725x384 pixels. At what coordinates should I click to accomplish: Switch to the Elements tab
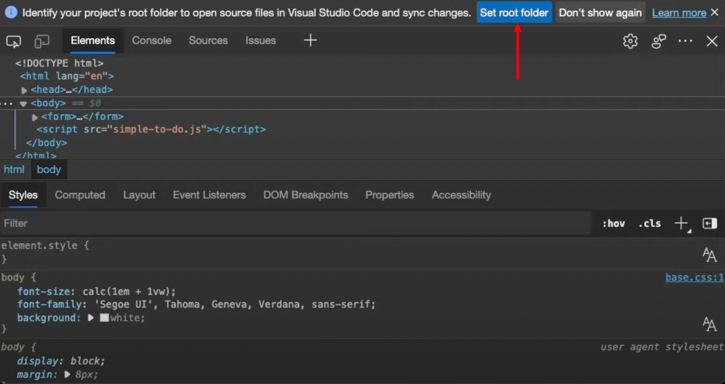point(93,41)
